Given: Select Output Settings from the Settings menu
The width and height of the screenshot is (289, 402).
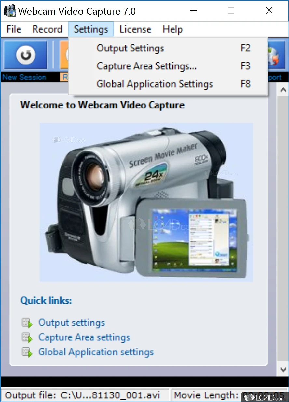Looking at the screenshot, I should [x=130, y=48].
